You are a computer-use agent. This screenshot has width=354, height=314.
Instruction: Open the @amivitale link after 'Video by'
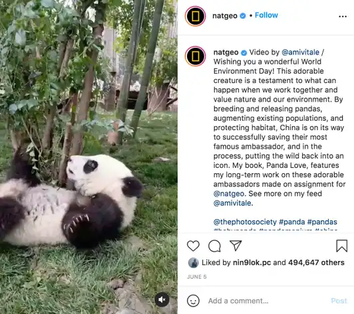tap(301, 52)
